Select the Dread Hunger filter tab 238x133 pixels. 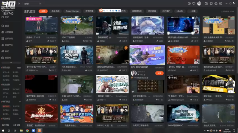tap(72, 11)
